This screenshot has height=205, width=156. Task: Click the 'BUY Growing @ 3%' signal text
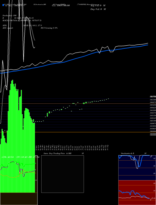[49, 28]
